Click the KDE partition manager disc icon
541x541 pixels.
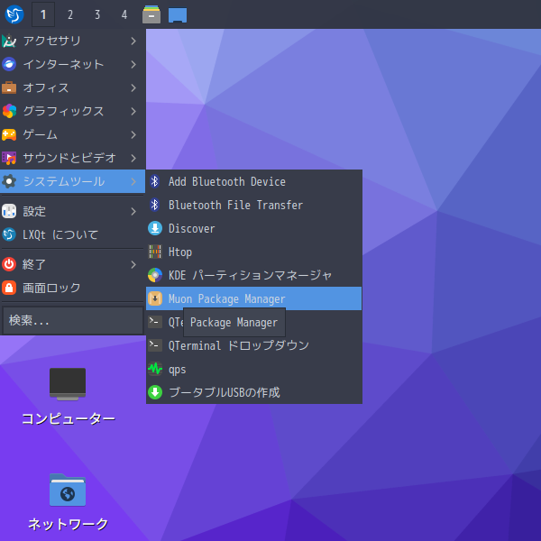155,275
